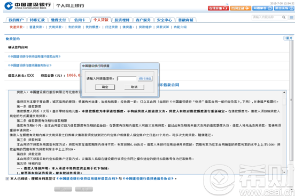
Task: Click the 个人网上银行 title text
Action: tap(70, 6)
